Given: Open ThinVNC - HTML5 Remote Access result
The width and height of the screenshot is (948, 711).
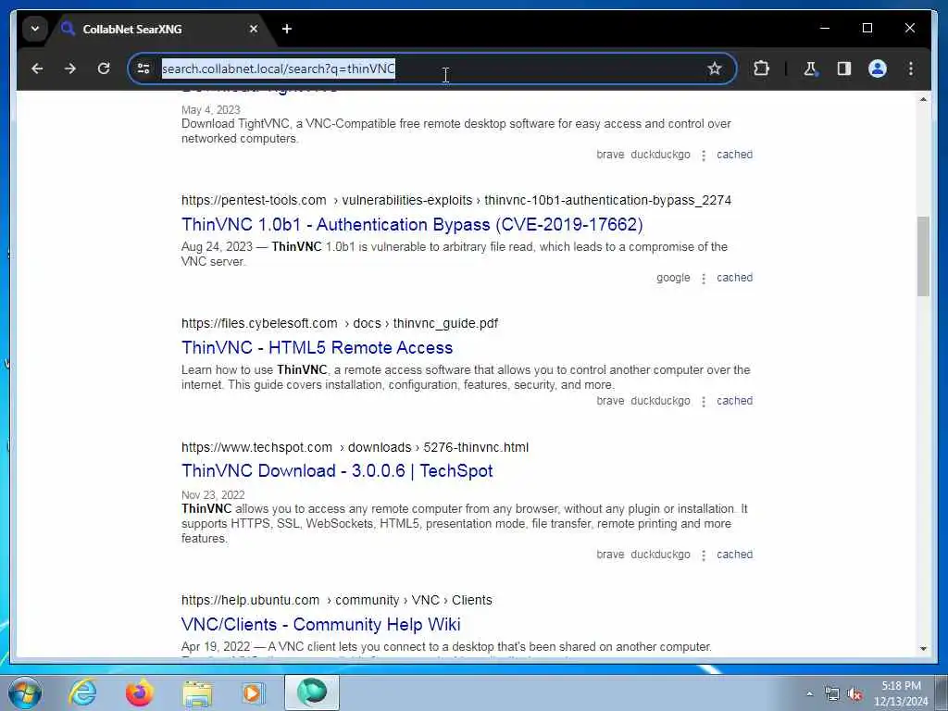Looking at the screenshot, I should coord(317,348).
